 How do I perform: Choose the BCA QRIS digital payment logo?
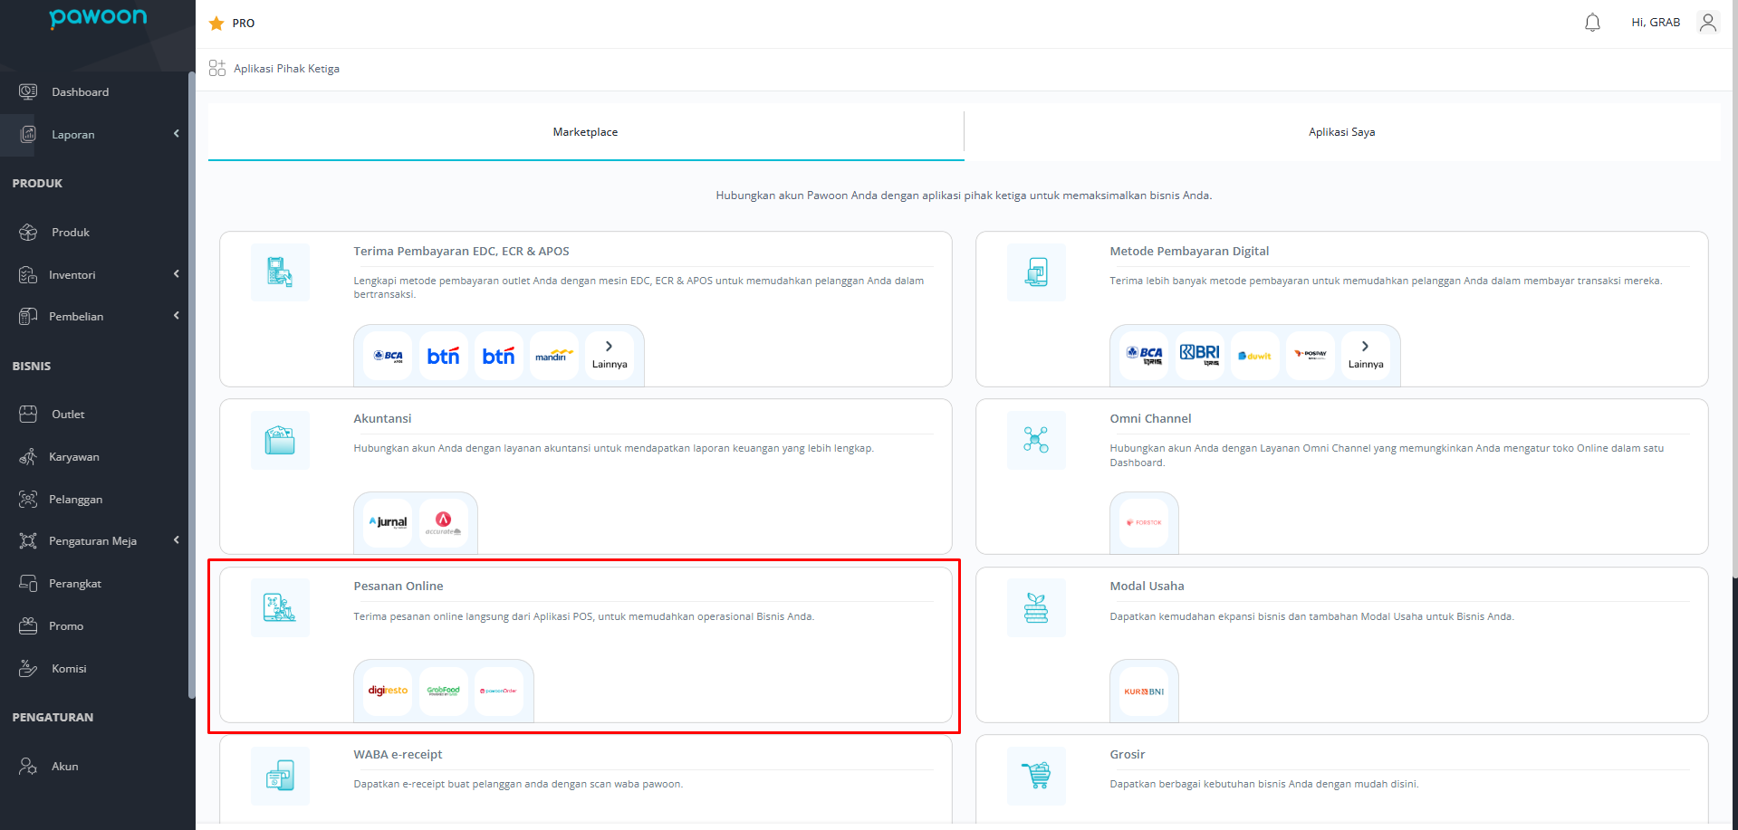point(1145,356)
